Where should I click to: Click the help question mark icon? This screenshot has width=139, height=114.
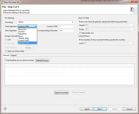(5, 109)
